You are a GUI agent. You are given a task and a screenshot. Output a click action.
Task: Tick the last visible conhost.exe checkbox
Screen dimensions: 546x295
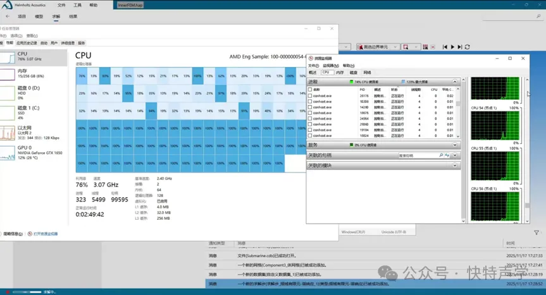[310, 136]
